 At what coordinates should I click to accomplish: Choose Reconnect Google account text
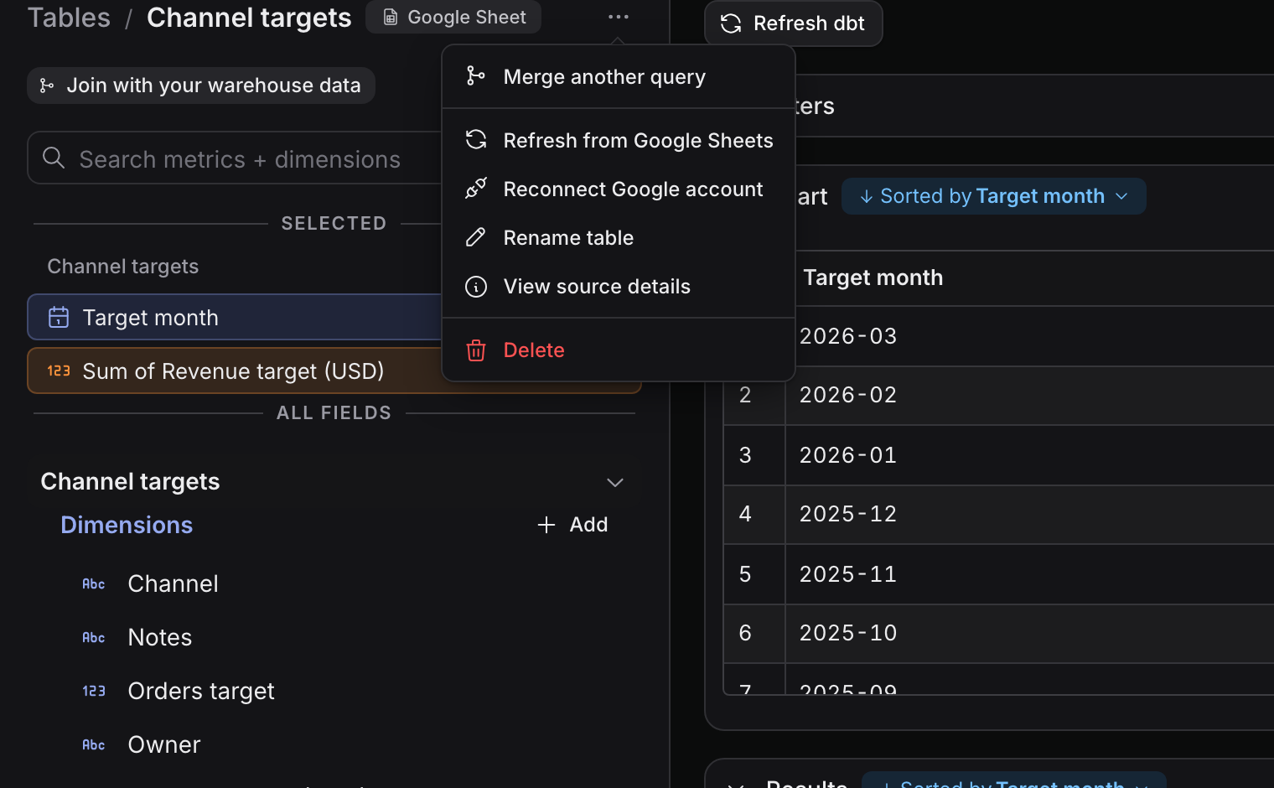point(633,189)
